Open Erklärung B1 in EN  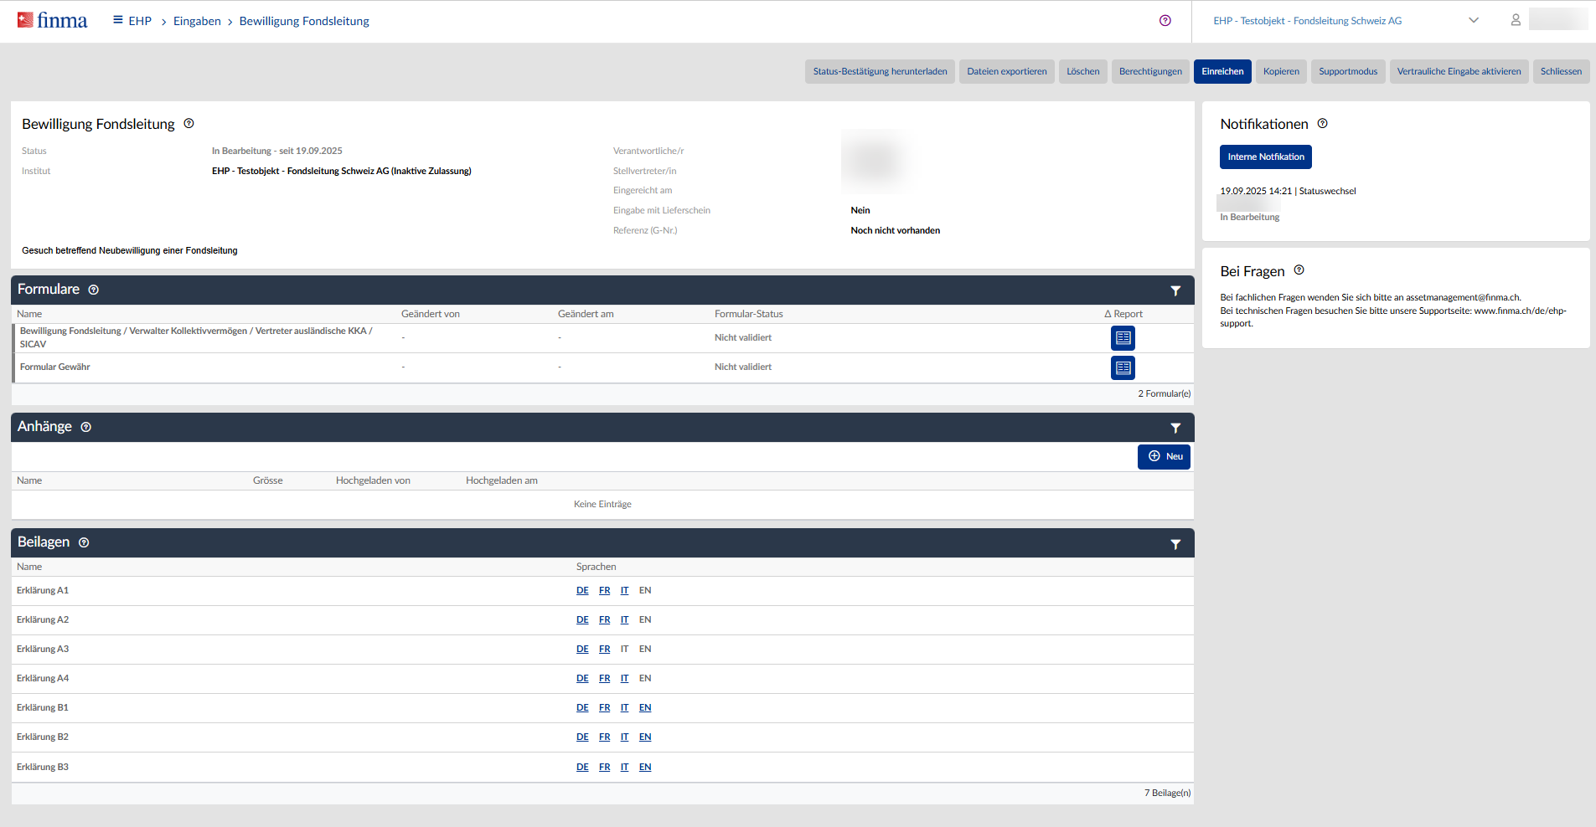click(x=645, y=708)
